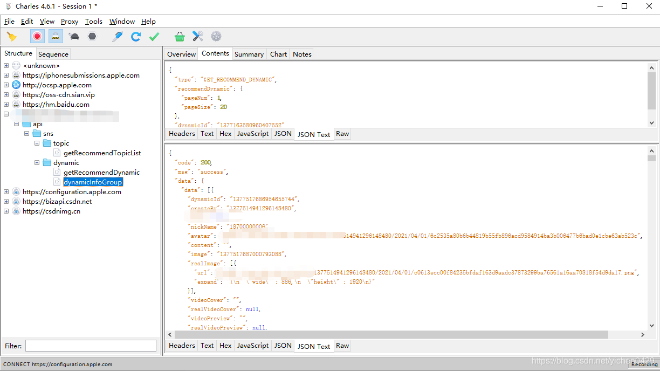Screen dimensions: 660x371
Task: Click the green basket toolbar icon
Action: click(x=180, y=37)
